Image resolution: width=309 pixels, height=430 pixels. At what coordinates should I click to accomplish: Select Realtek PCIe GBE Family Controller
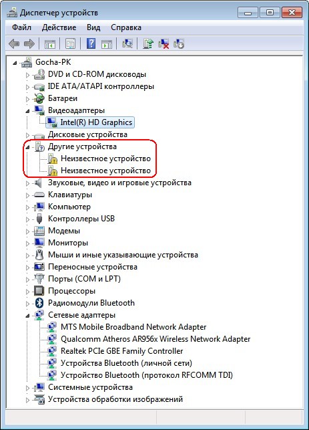pyautogui.click(x=121, y=350)
